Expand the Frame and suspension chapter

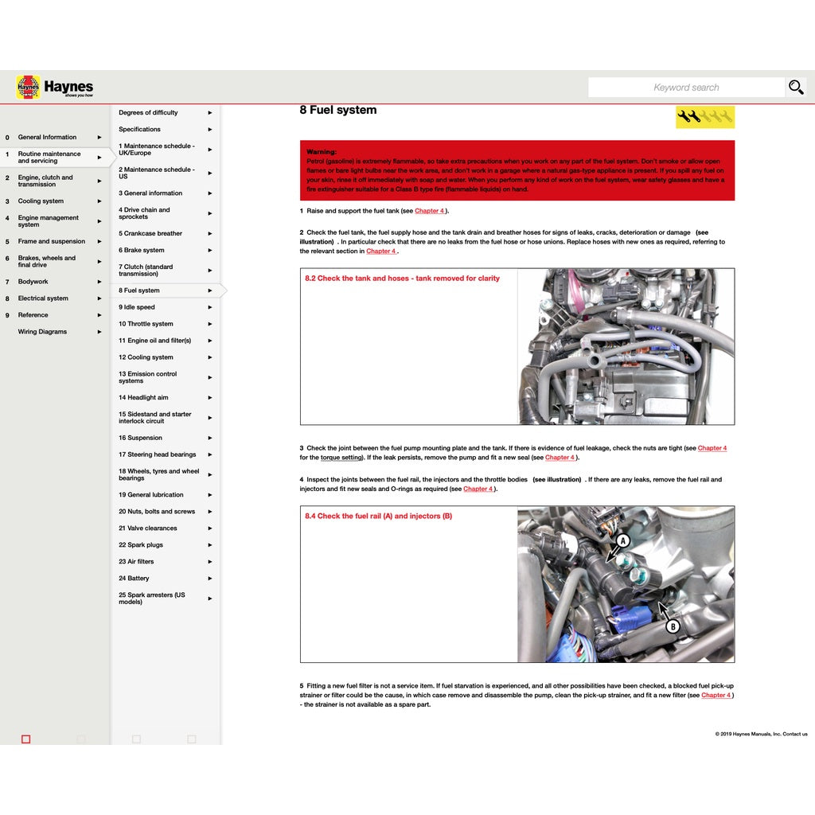coord(99,241)
